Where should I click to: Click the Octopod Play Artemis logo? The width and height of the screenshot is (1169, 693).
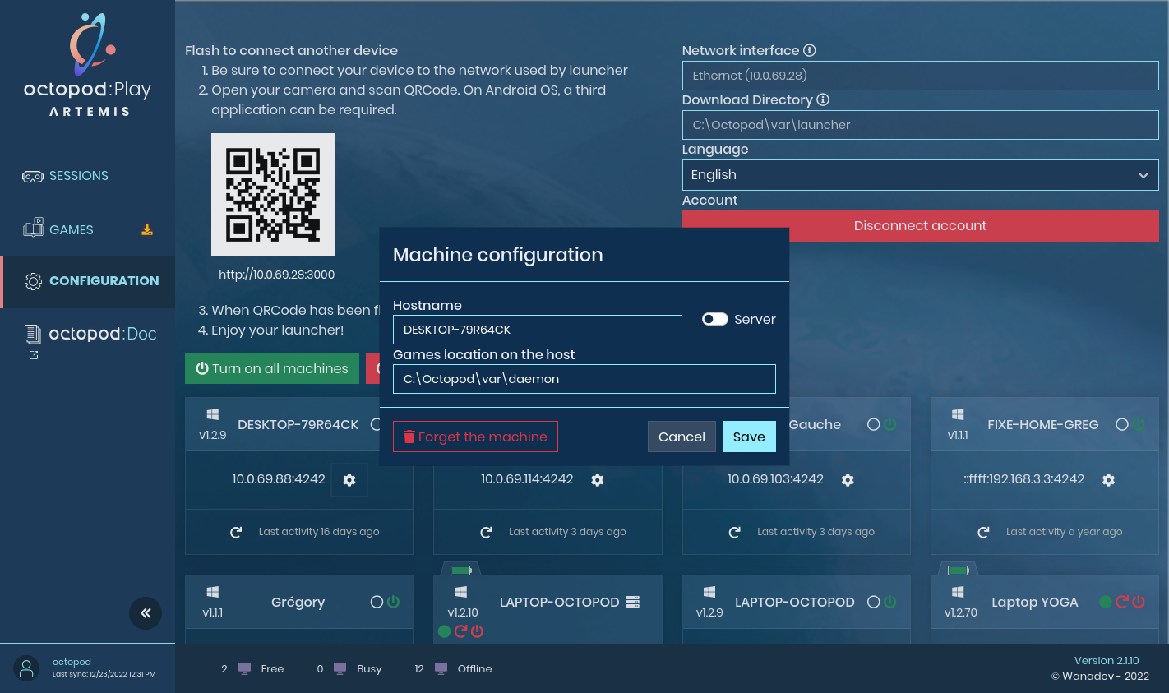(x=88, y=66)
